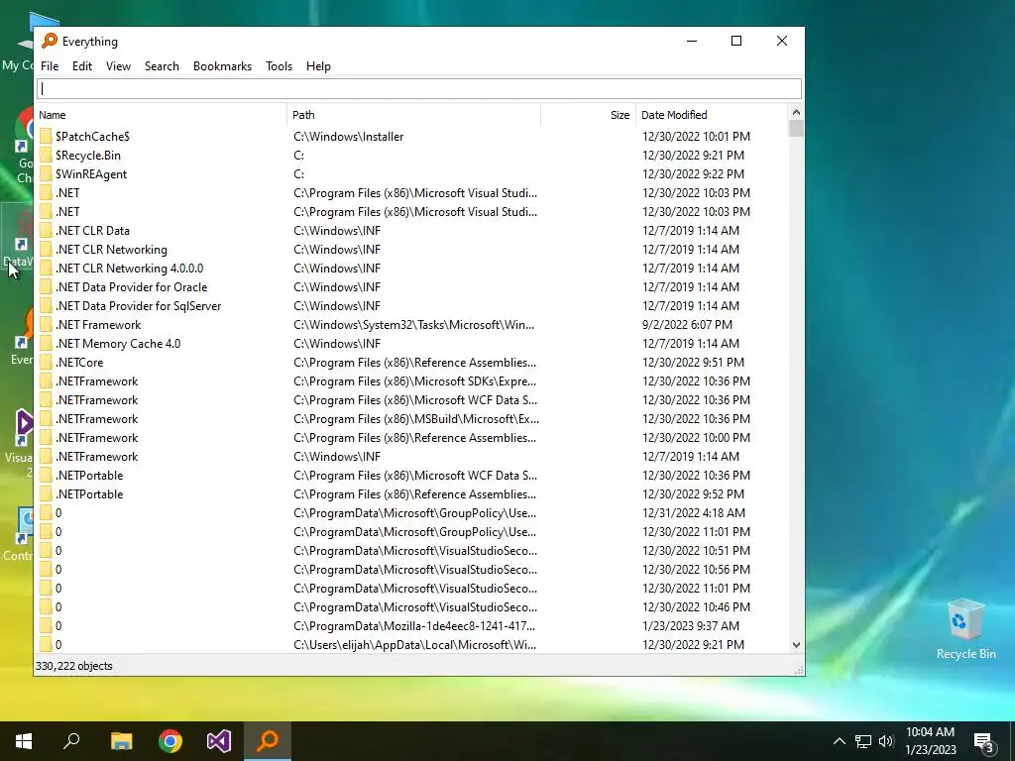Open the network status tray icon
1015x761 pixels.
click(x=863, y=741)
